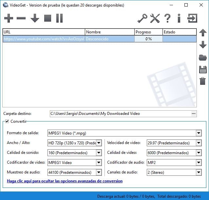The width and height of the screenshot is (209, 200).
Task: Open registration via the key icon
Action: tap(142, 18)
